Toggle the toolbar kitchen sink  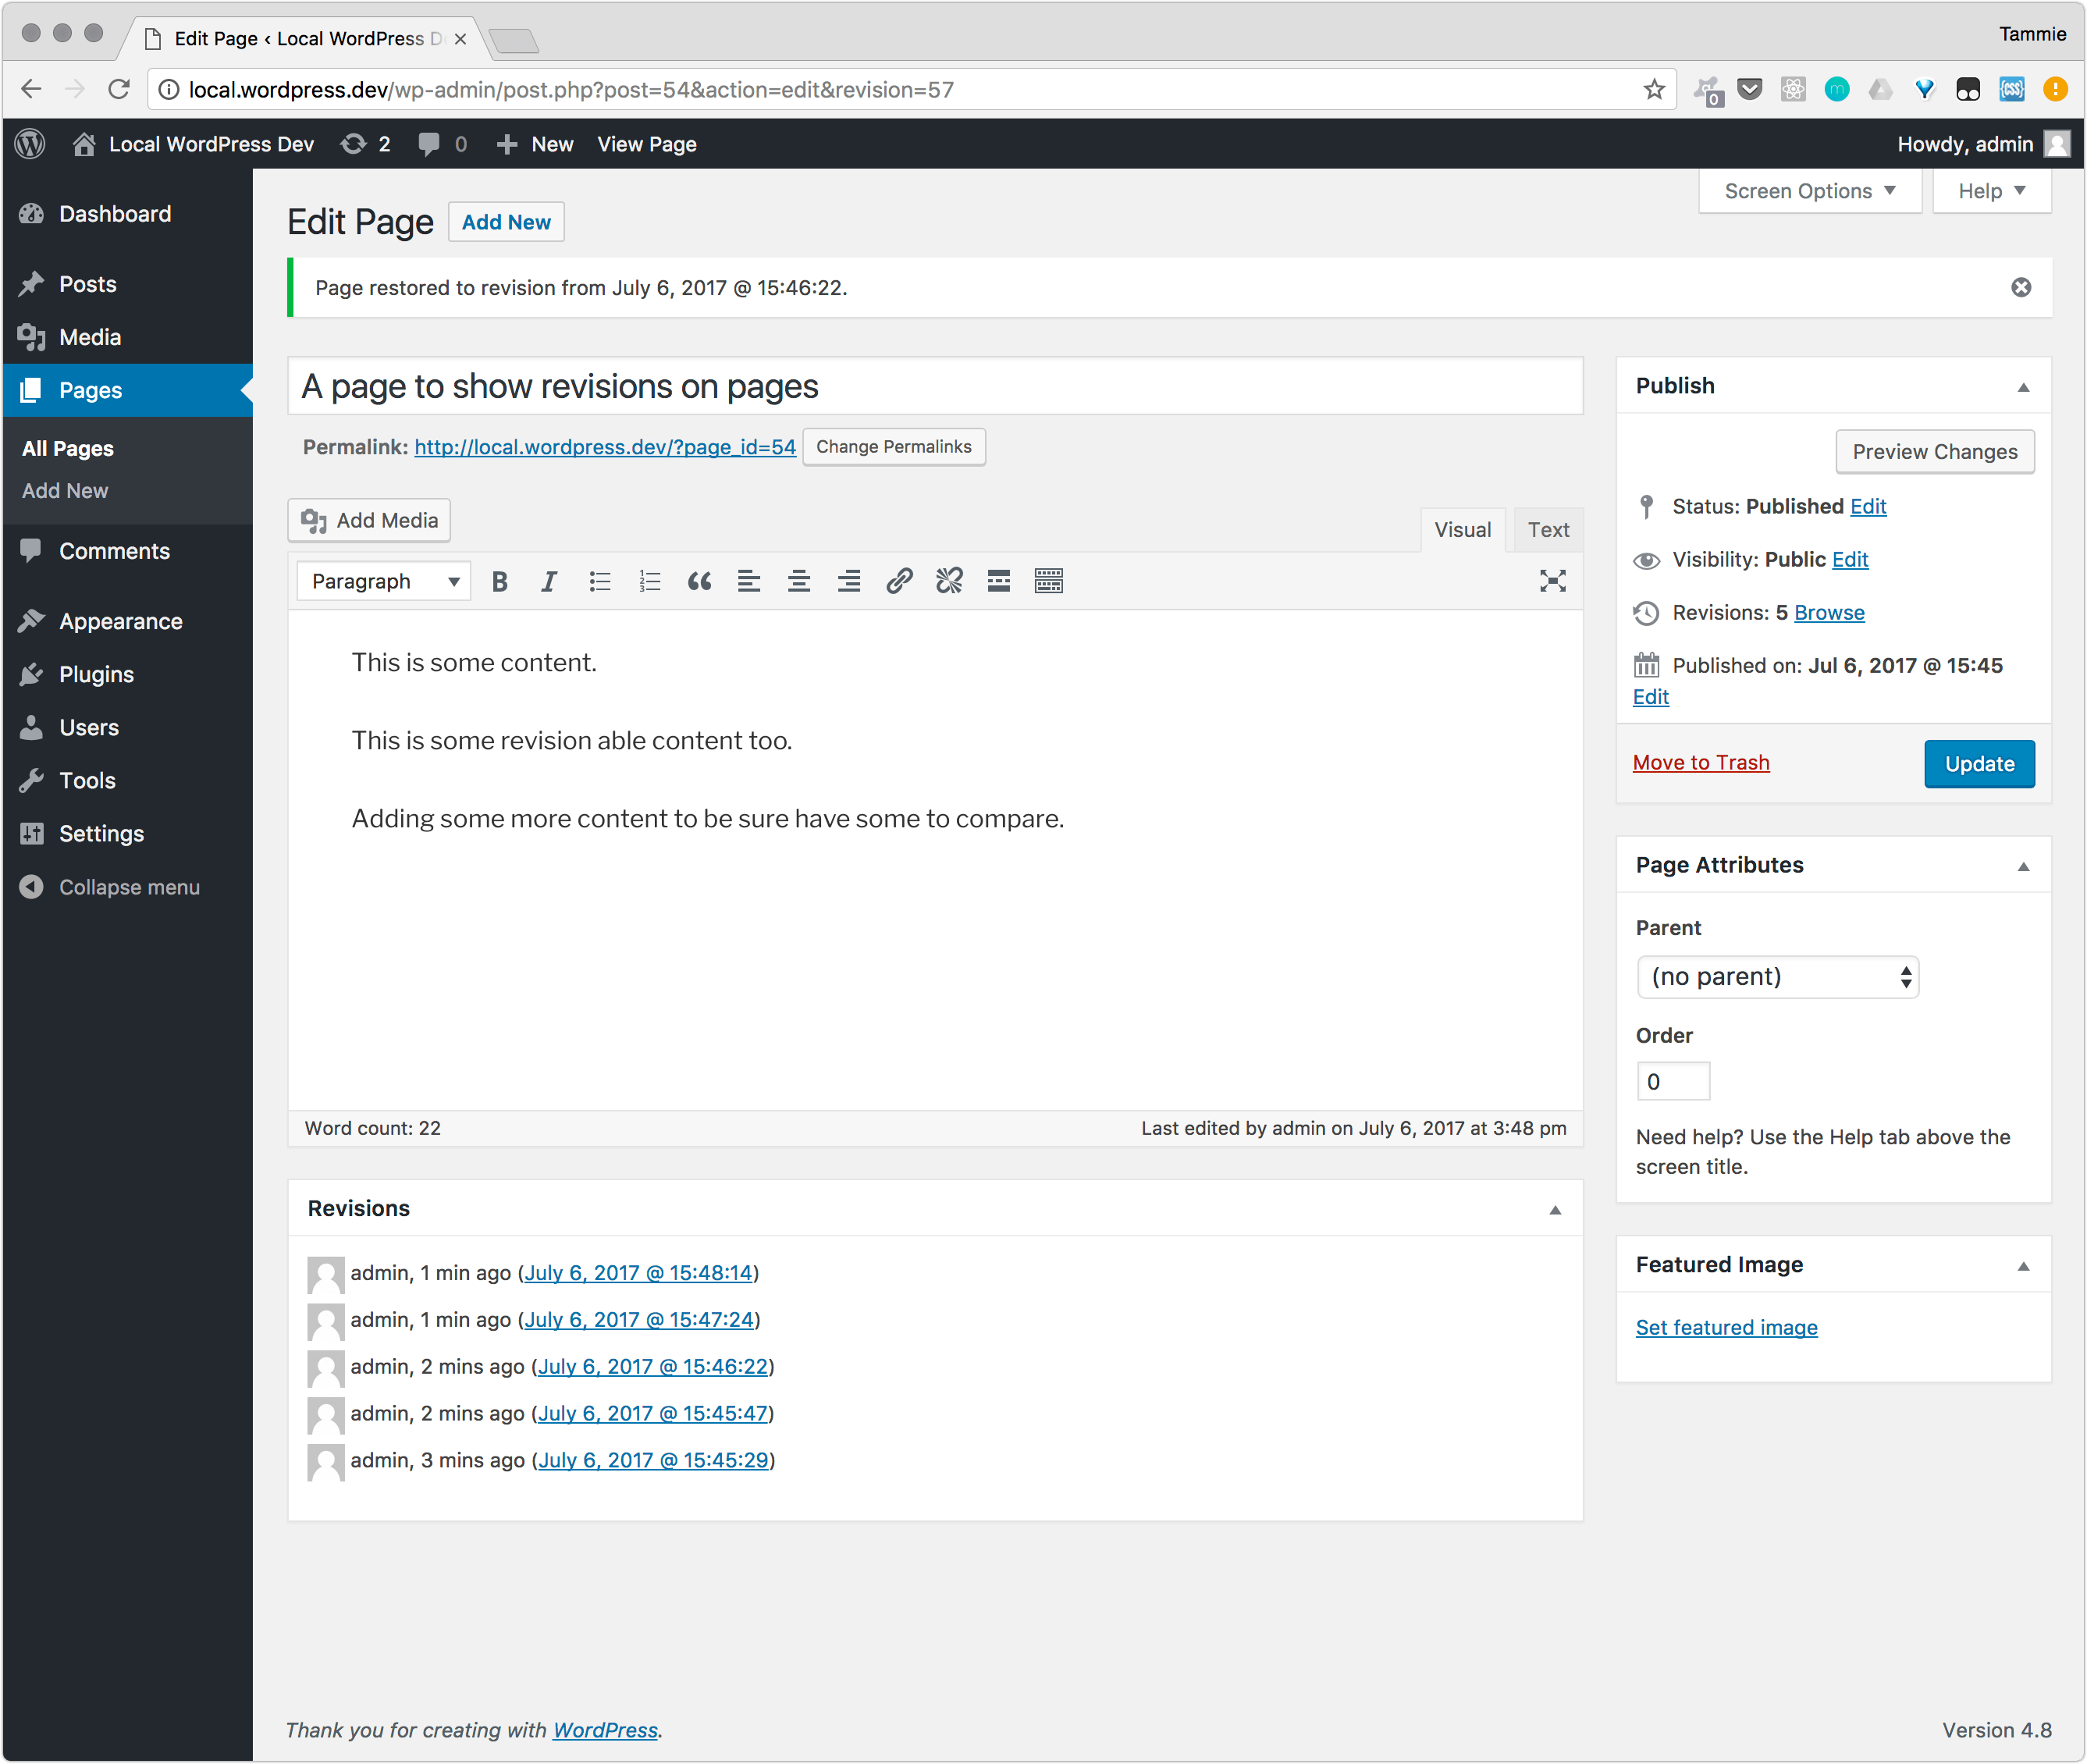pos(1048,581)
